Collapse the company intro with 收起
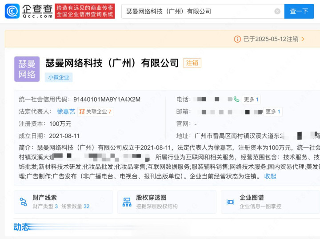This screenshot has width=320, height=239. pyautogui.click(x=270, y=176)
